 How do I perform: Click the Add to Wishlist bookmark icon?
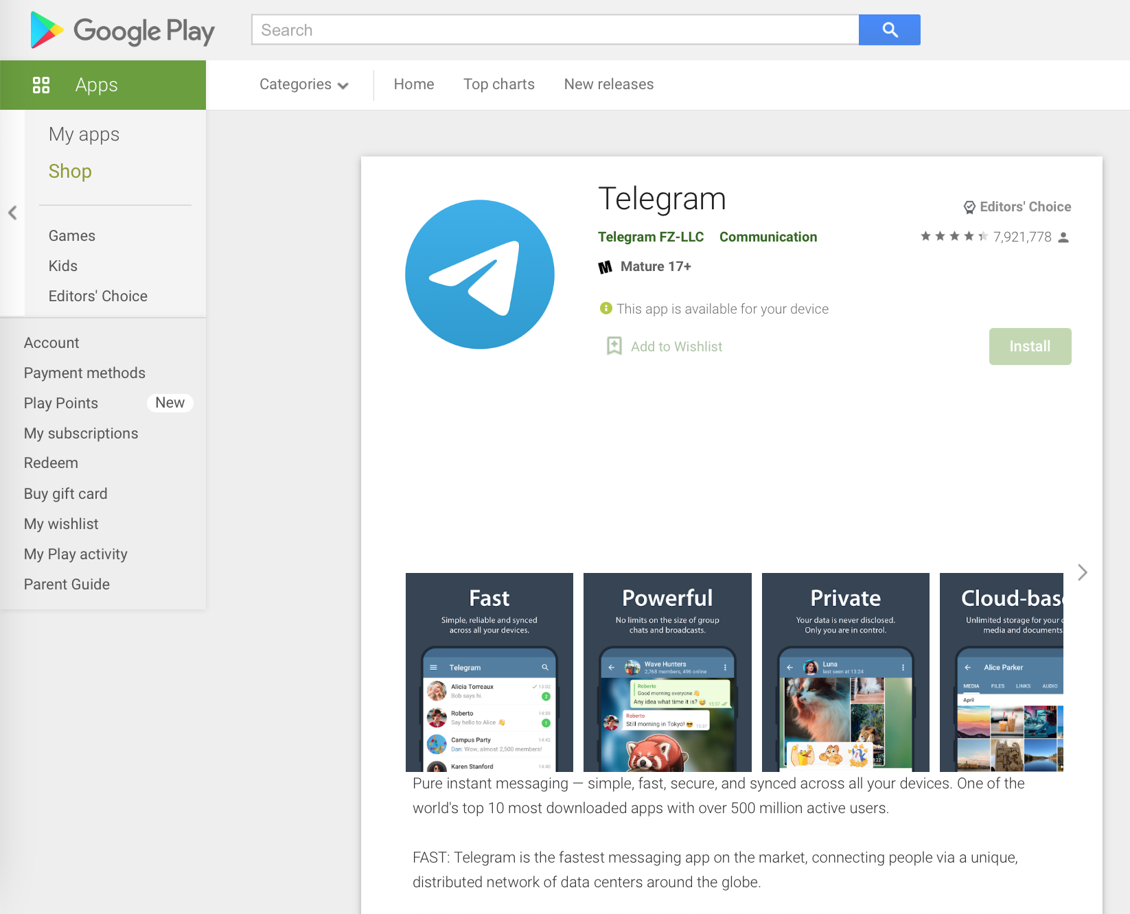(x=614, y=346)
